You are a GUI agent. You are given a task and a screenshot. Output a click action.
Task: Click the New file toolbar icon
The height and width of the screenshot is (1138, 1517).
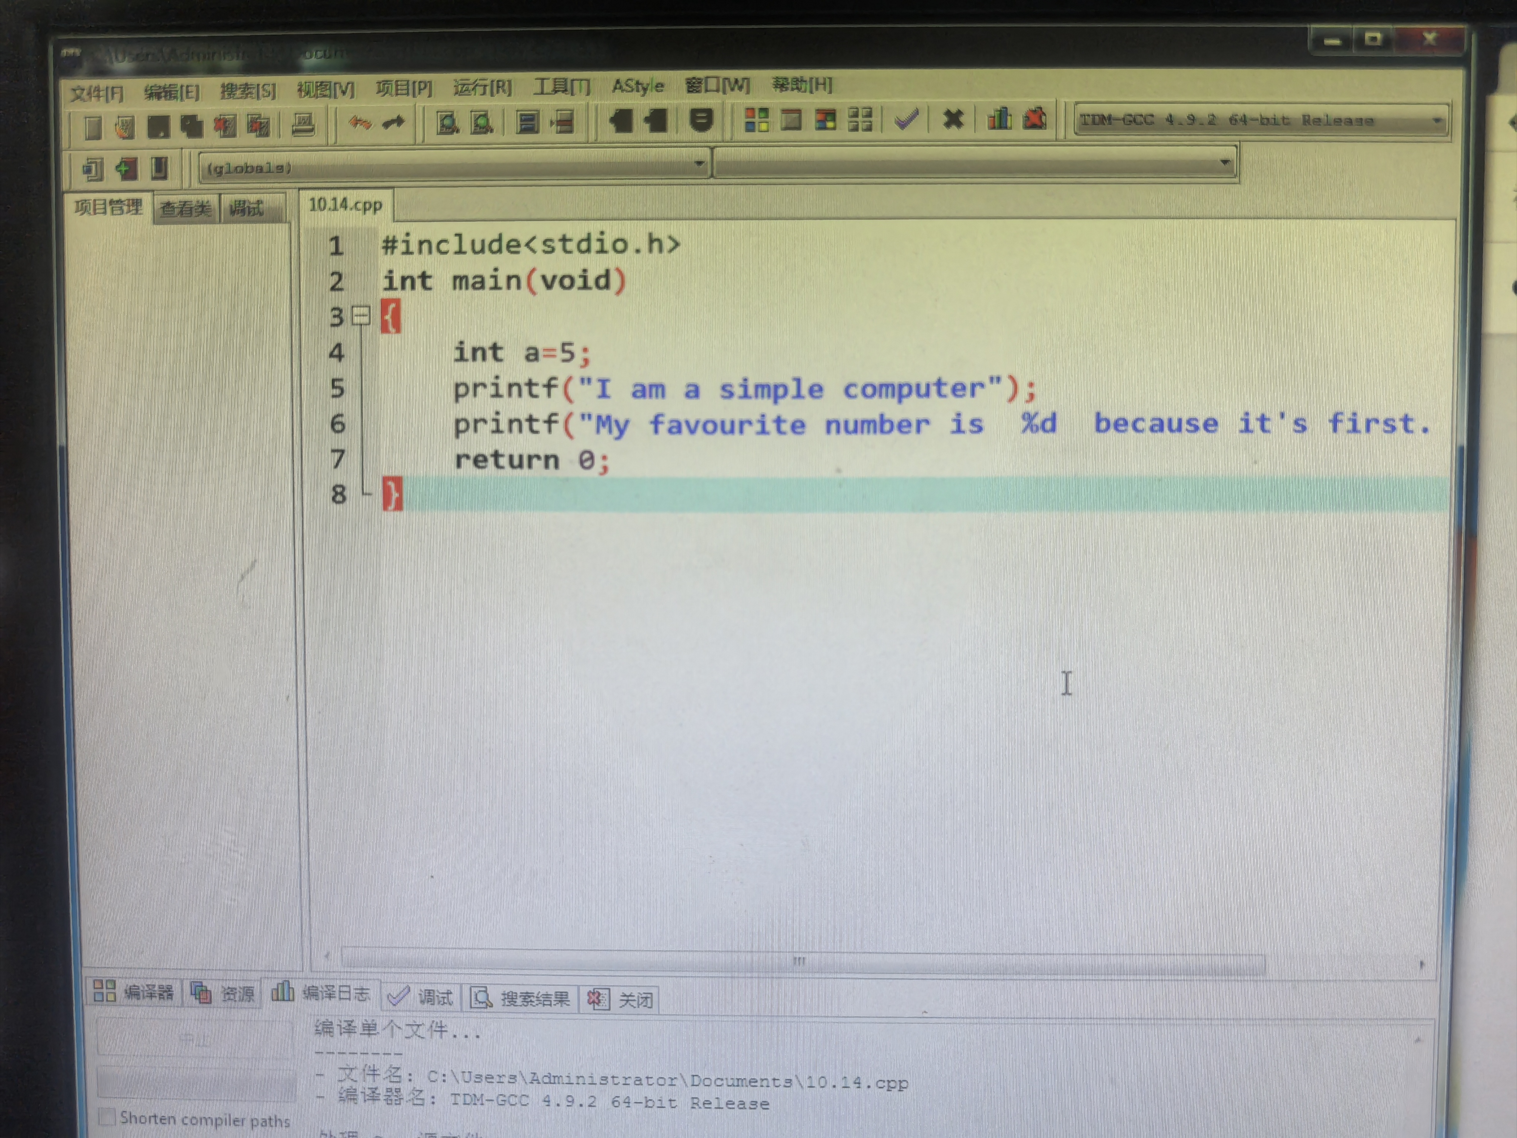point(93,127)
